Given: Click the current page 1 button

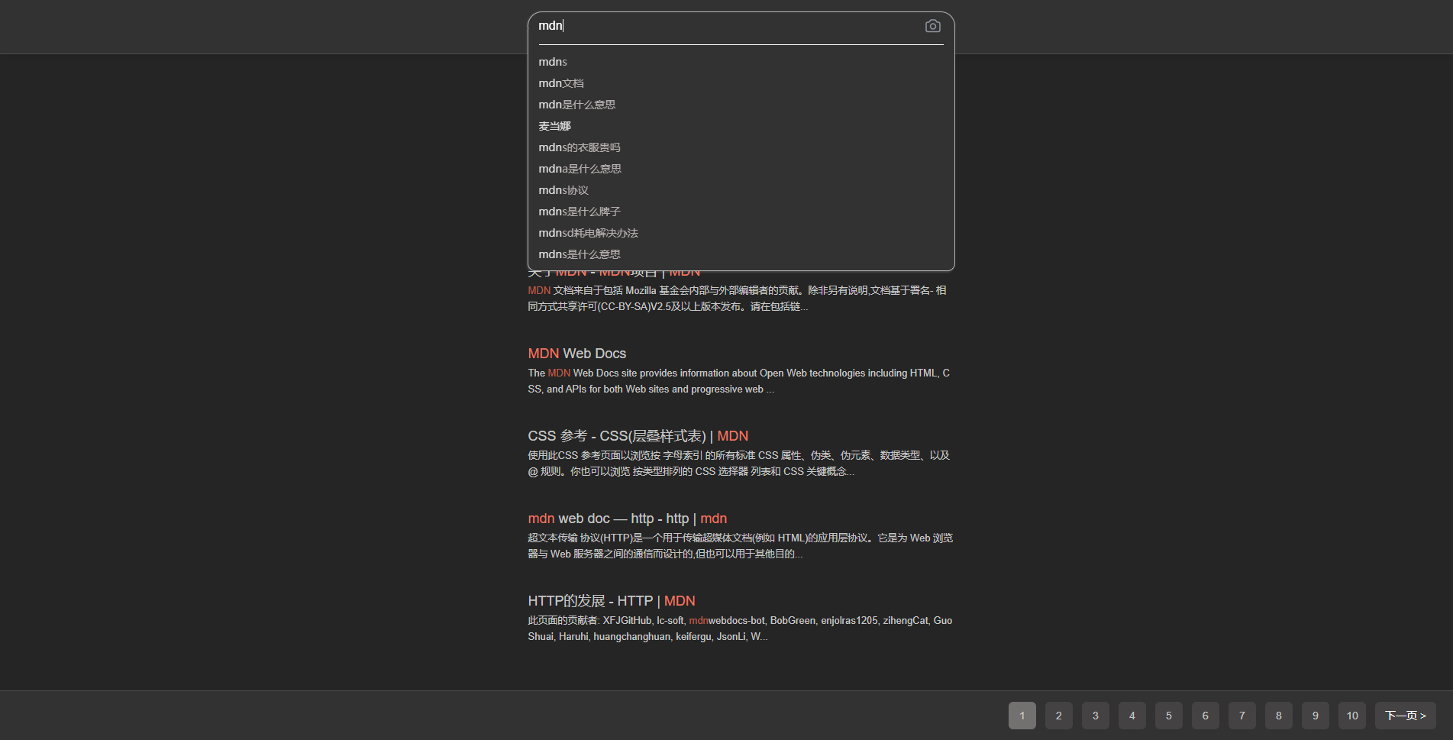Looking at the screenshot, I should [1022, 716].
